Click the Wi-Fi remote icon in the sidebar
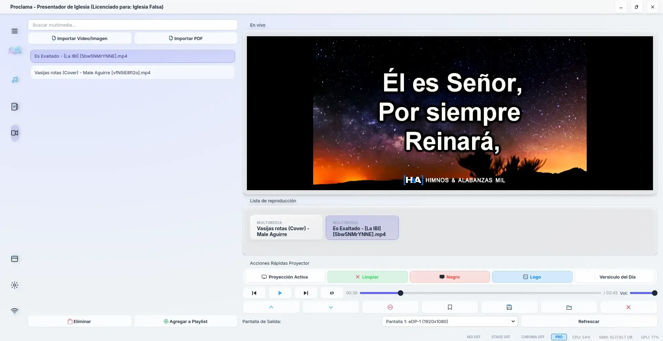 [x=15, y=311]
